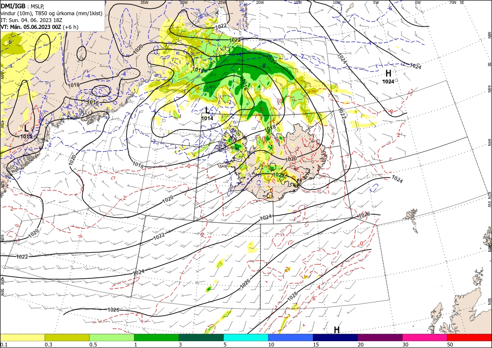Pick the dark green 3–5 legend segment
Screen dimensions: 492x348
coord(201,337)
